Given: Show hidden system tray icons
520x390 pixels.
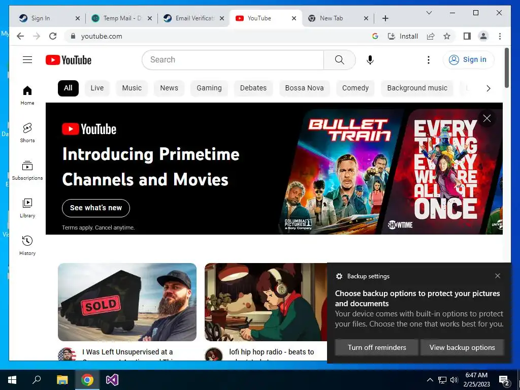Looking at the screenshot, I should pos(430,380).
